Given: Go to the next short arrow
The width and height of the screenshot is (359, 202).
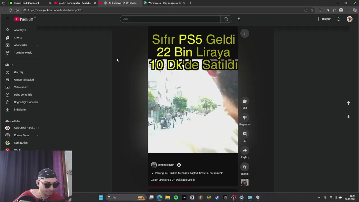Looking at the screenshot, I should pos(348,117).
